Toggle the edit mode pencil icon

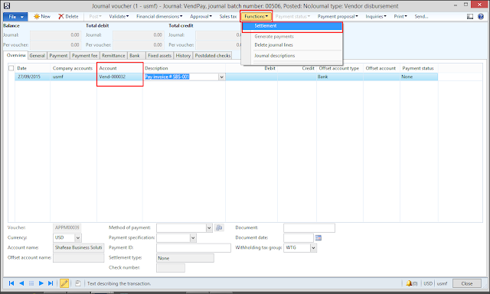coord(64,283)
